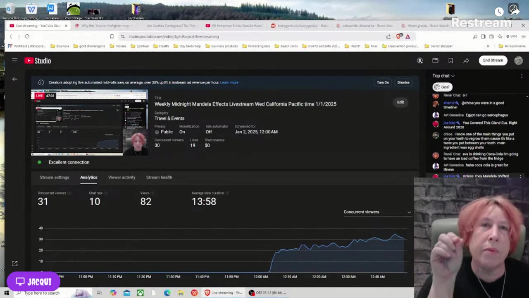Image resolution: width=529 pixels, height=298 pixels.
Task: Open the Top chat three-dot options menu
Action: (522, 76)
